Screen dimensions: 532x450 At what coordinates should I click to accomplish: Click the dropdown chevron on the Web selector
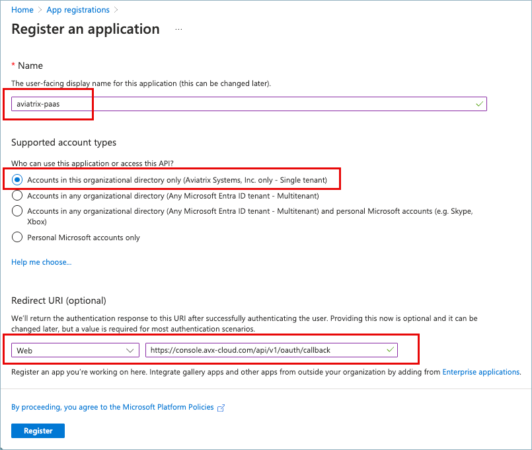click(x=131, y=349)
